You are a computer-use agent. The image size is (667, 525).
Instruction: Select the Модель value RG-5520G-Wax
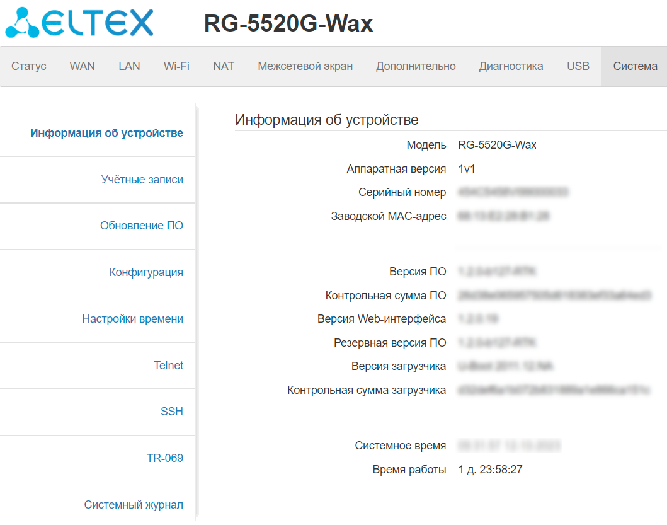click(x=497, y=145)
